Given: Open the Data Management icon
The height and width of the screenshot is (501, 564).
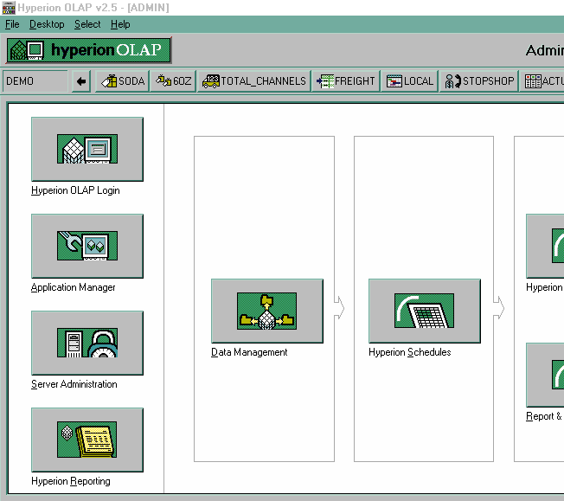Looking at the screenshot, I should coord(267,311).
